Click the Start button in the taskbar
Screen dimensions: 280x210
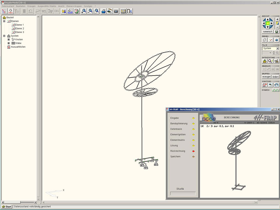tap(7, 206)
